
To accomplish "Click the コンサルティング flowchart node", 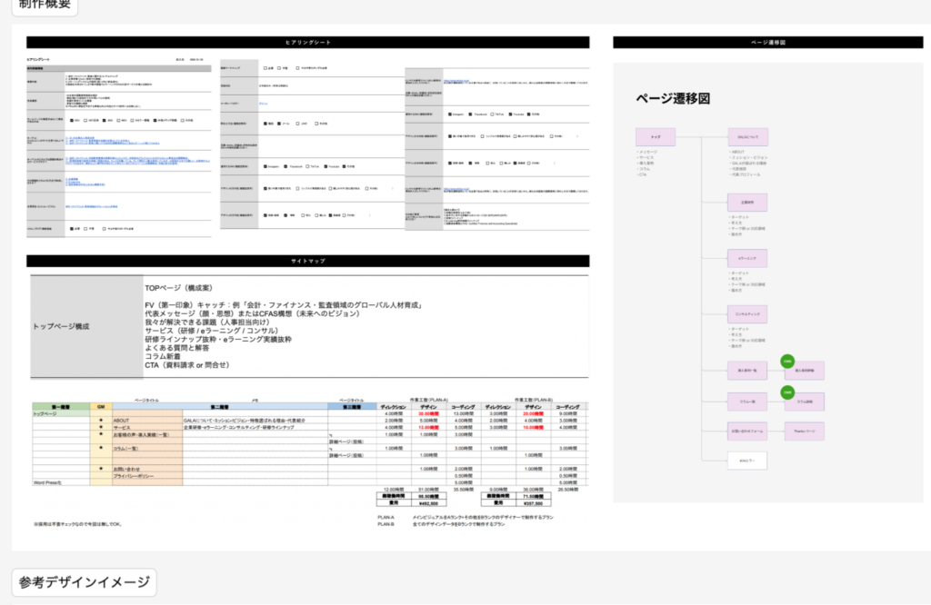I will pos(748,312).
